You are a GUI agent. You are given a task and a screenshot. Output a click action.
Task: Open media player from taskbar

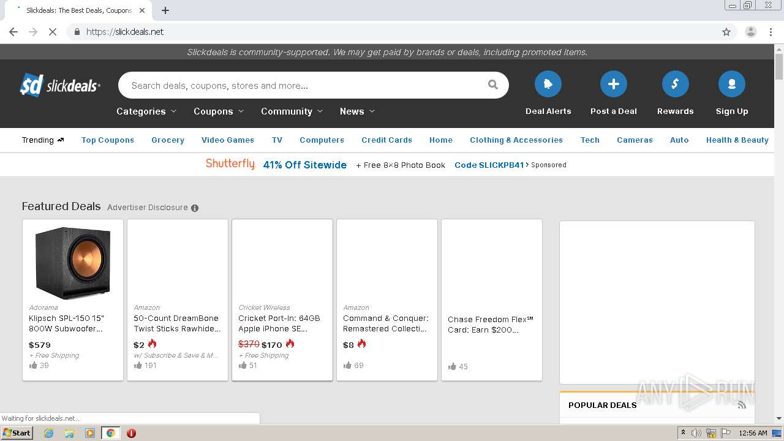pos(90,433)
